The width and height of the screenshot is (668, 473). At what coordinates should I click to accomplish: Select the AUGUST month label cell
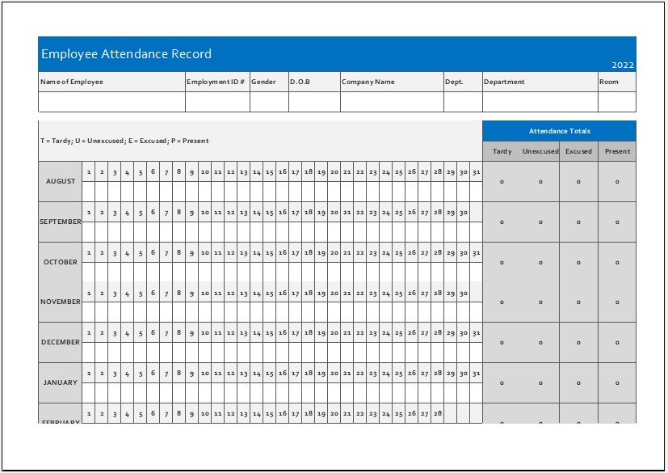tap(61, 181)
